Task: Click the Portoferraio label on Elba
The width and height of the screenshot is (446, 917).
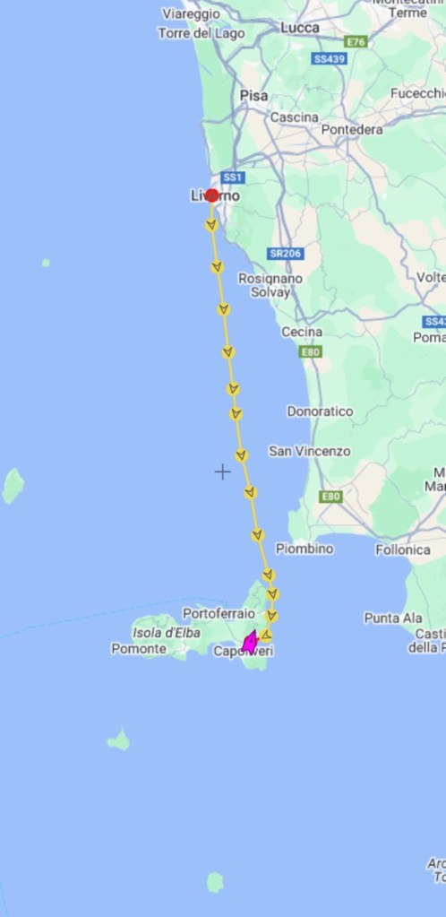Action: coord(219,613)
